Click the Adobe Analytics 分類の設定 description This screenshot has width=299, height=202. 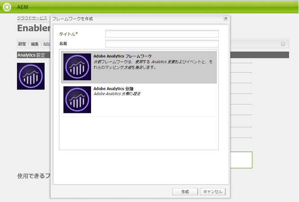tap(117, 94)
